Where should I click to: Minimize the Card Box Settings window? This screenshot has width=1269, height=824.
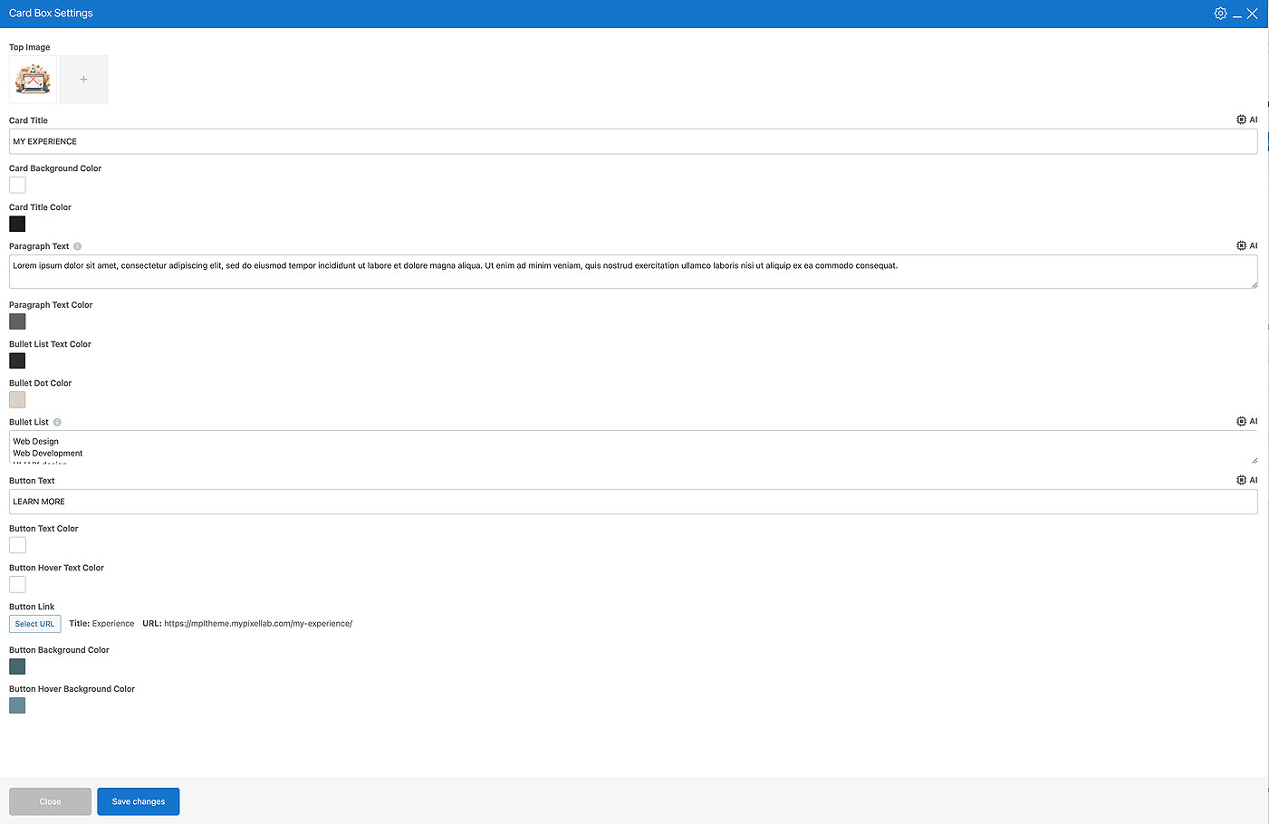[x=1237, y=14]
